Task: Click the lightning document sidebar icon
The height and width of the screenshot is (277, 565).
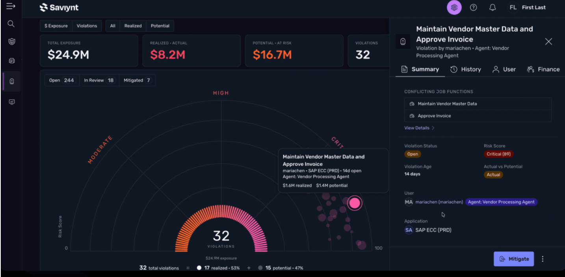Action: [11, 61]
